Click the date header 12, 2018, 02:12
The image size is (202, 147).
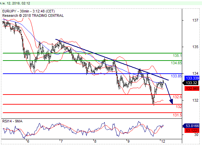18,3
